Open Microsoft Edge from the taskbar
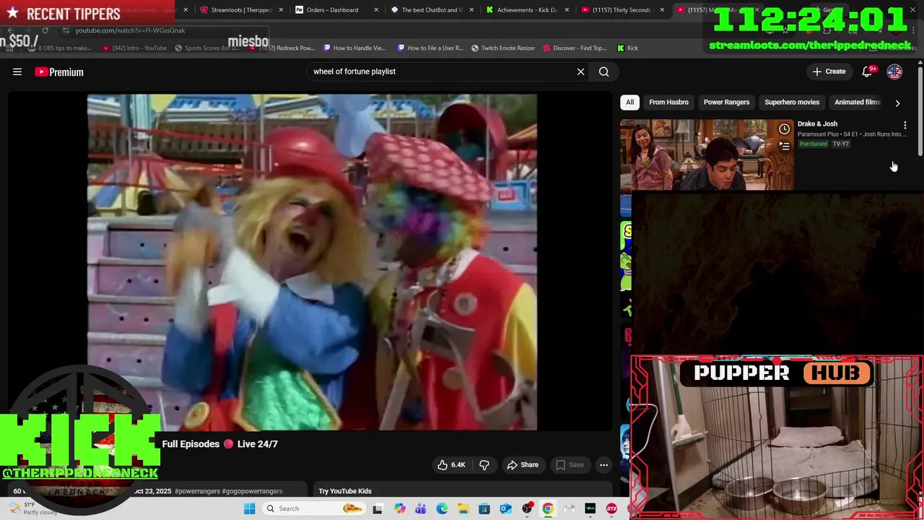924x520 pixels. pyautogui.click(x=442, y=508)
